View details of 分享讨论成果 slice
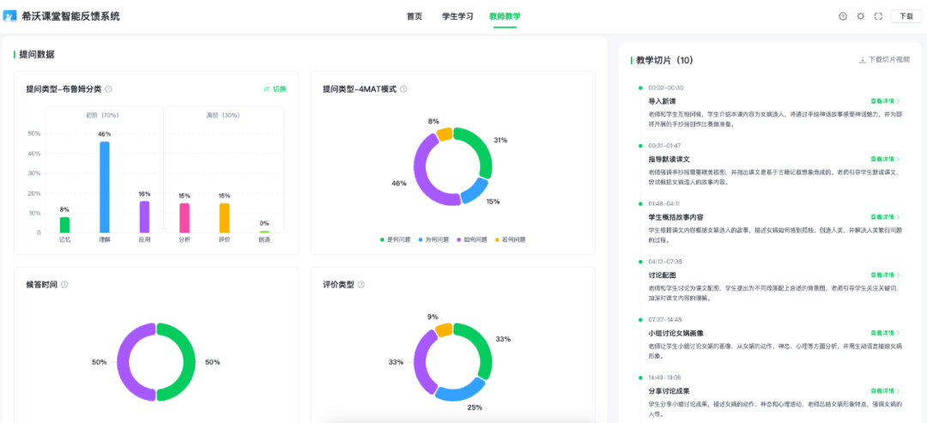The image size is (927, 423). tap(886, 391)
